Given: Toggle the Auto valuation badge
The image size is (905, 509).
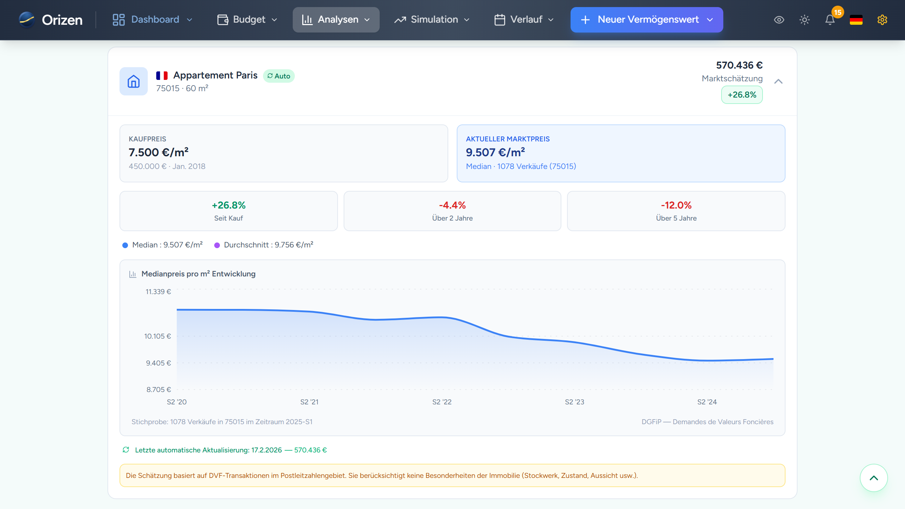Looking at the screenshot, I should coord(279,76).
